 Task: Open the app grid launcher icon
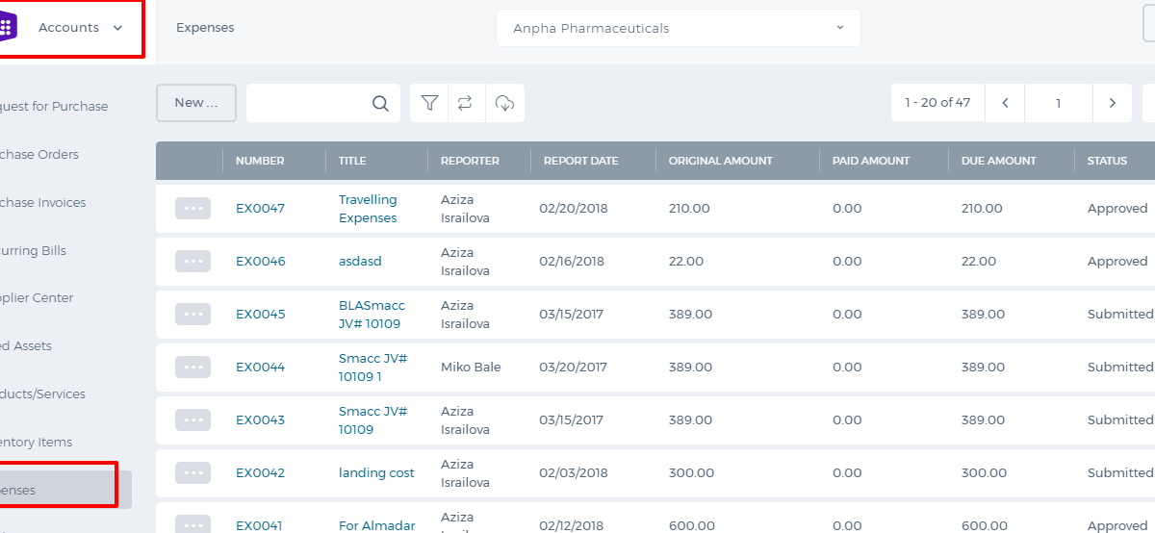point(7,27)
